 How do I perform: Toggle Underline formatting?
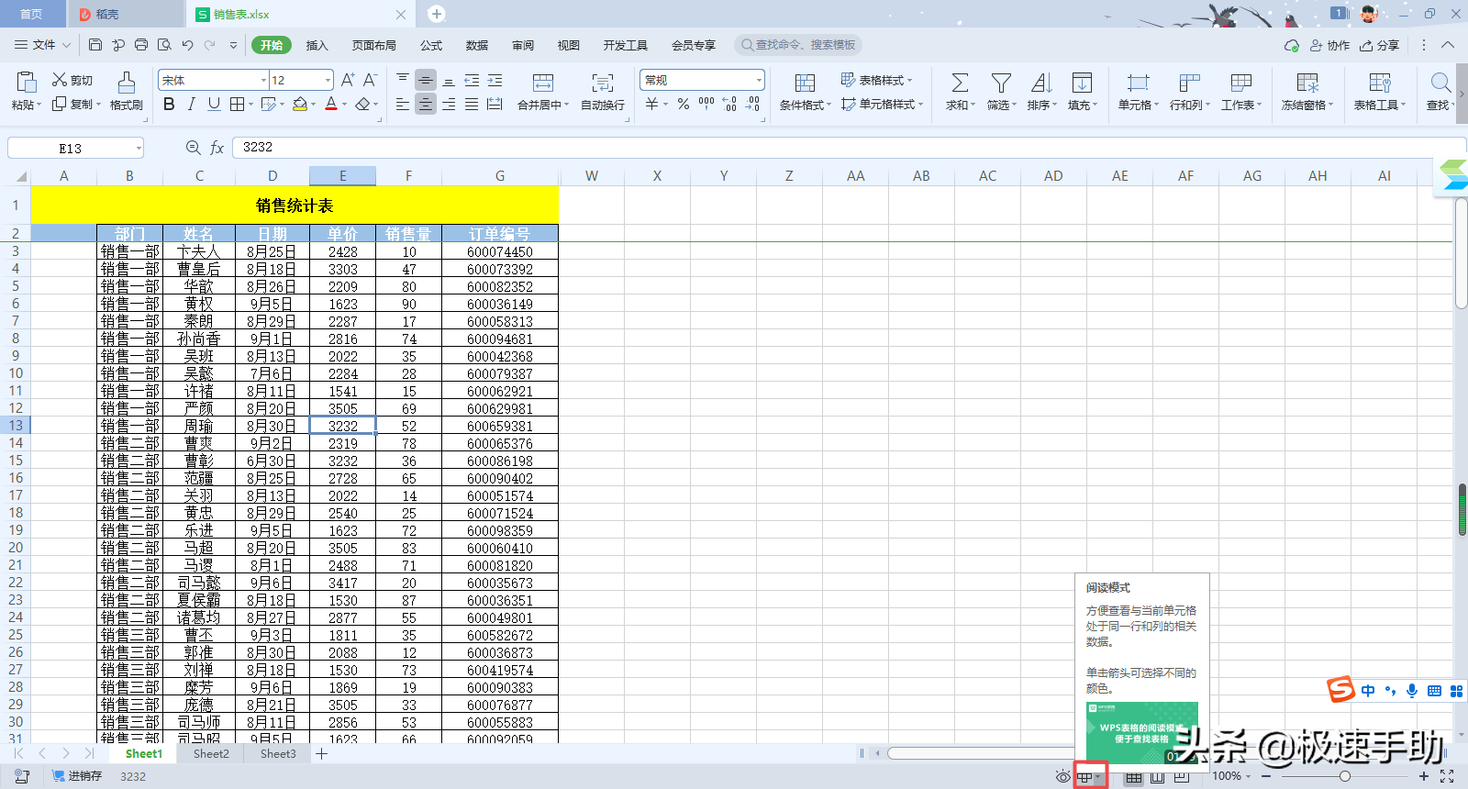pyautogui.click(x=214, y=105)
